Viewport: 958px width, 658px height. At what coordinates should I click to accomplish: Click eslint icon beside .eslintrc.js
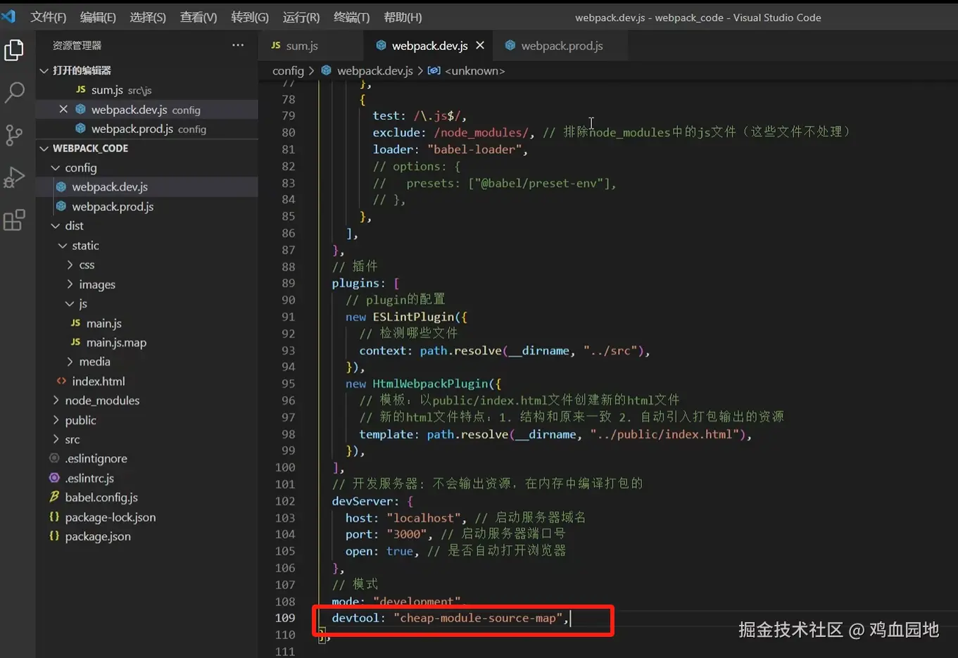[x=54, y=478]
